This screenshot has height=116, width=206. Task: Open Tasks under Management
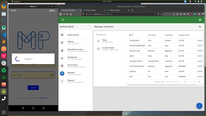(110, 41)
